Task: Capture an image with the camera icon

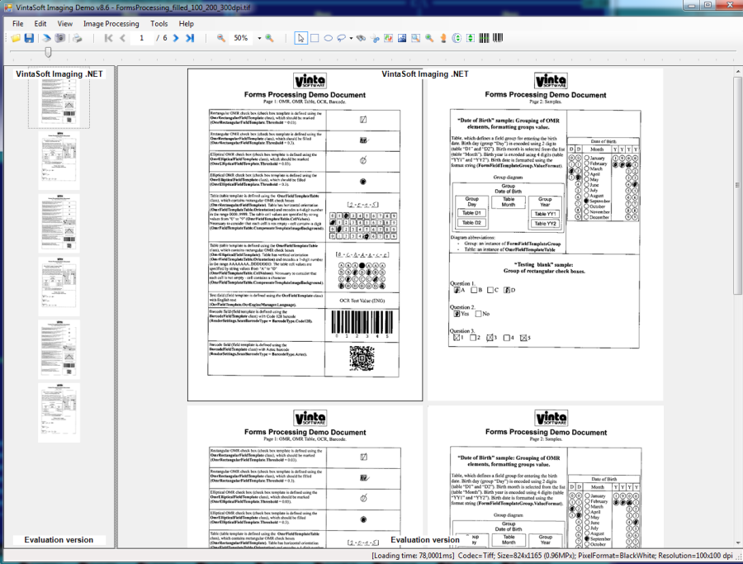Action: tap(60, 38)
